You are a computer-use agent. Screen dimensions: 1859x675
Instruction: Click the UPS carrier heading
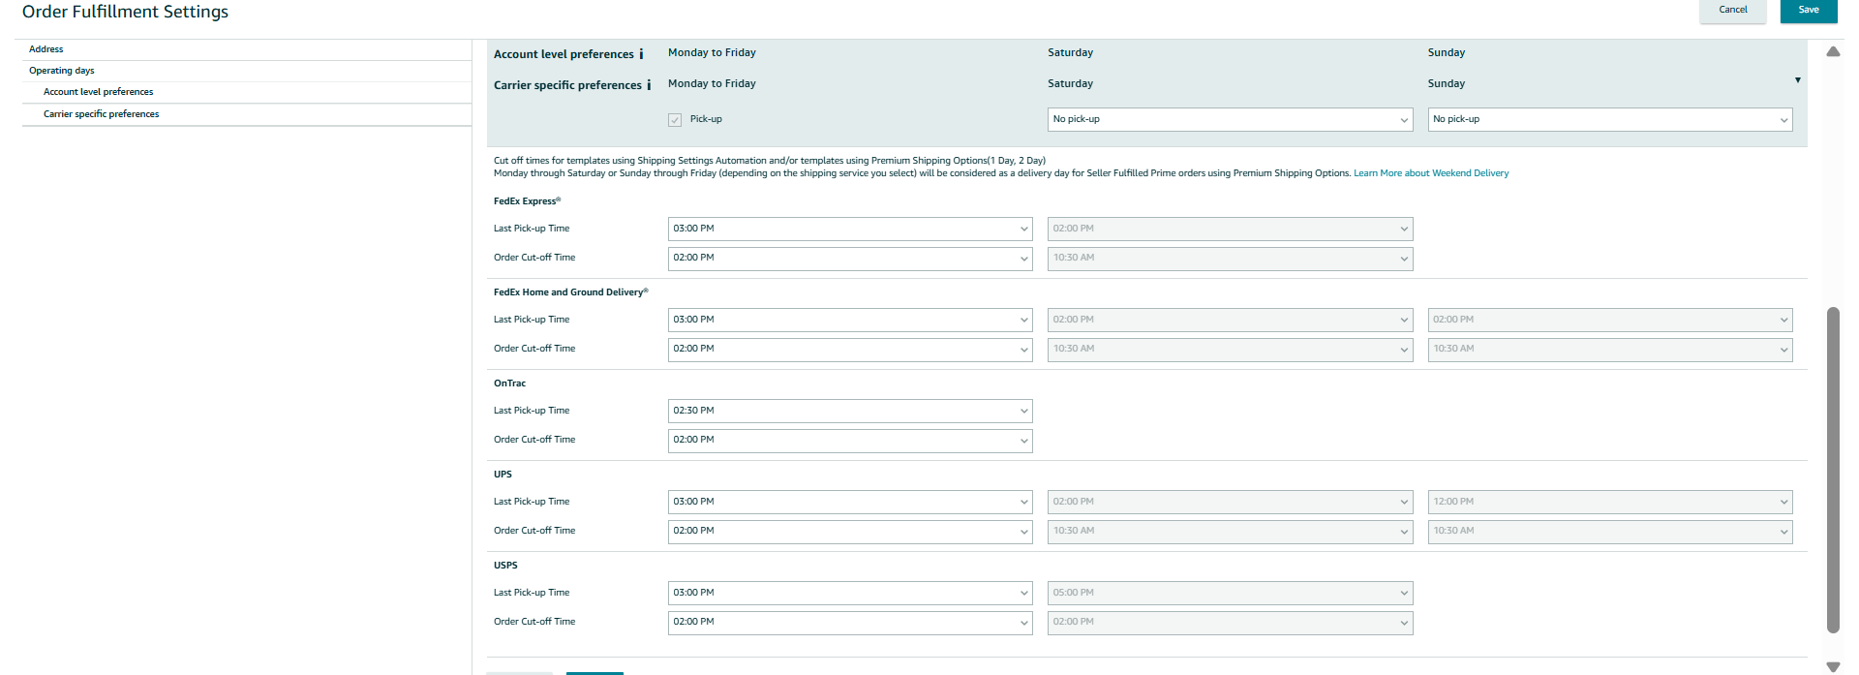tap(503, 475)
